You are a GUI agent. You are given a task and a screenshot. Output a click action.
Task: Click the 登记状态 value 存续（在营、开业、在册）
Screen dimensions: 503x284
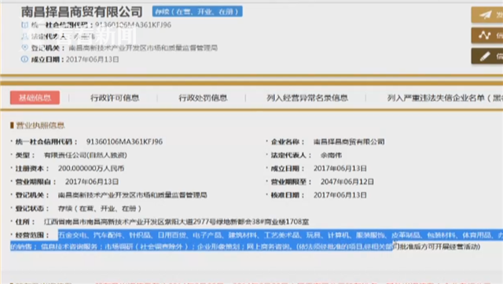click(x=100, y=208)
